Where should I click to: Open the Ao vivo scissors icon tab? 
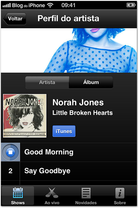[x=52, y=196]
